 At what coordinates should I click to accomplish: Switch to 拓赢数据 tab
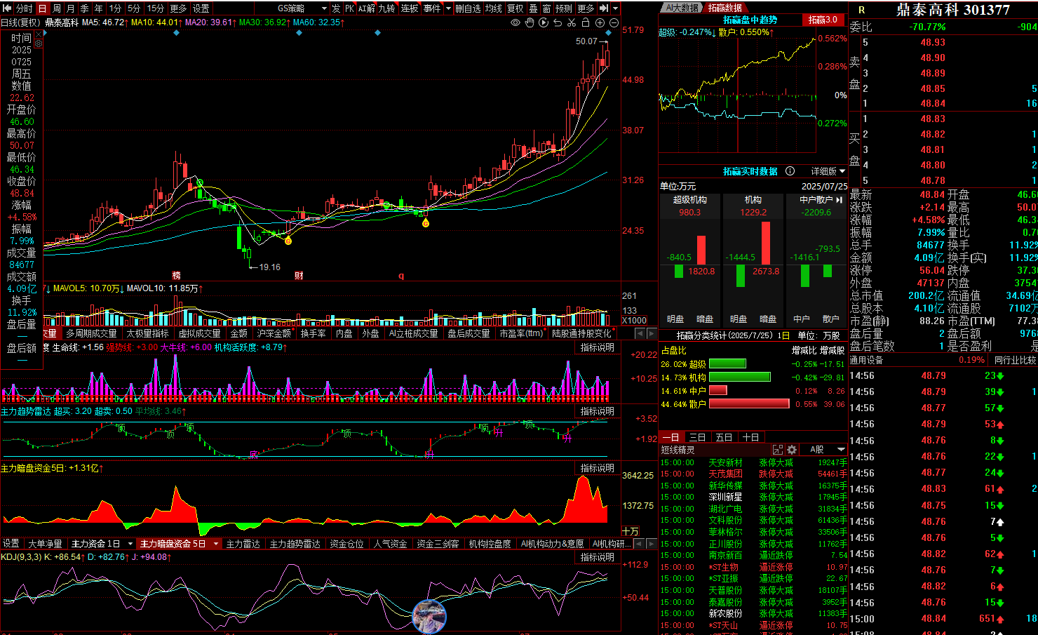pos(724,8)
